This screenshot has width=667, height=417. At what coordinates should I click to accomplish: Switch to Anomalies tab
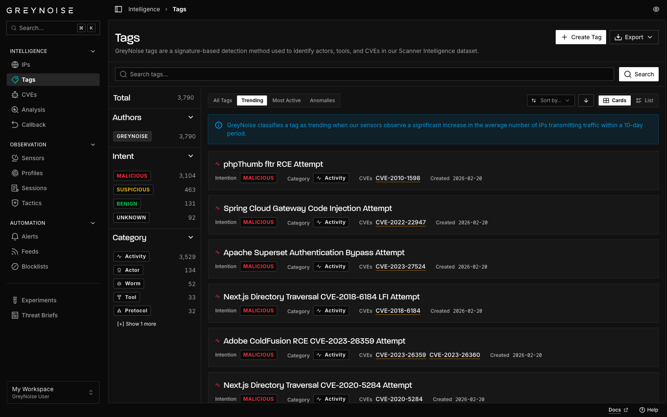(x=322, y=100)
